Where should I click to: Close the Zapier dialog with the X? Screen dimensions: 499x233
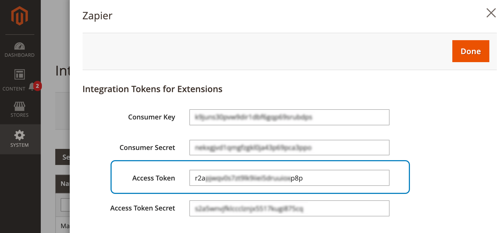pos(491,13)
